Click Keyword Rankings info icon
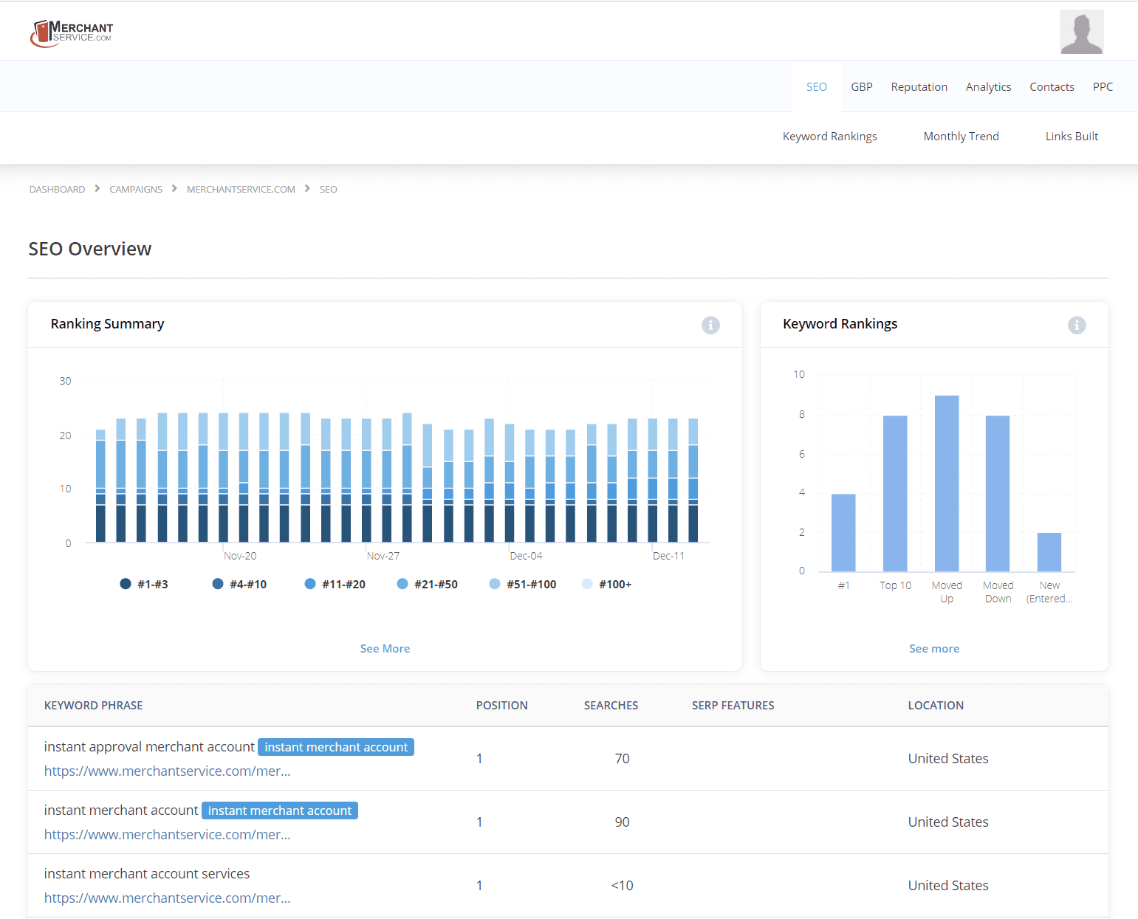Viewport: 1138px width, 919px height. pyautogui.click(x=1077, y=325)
